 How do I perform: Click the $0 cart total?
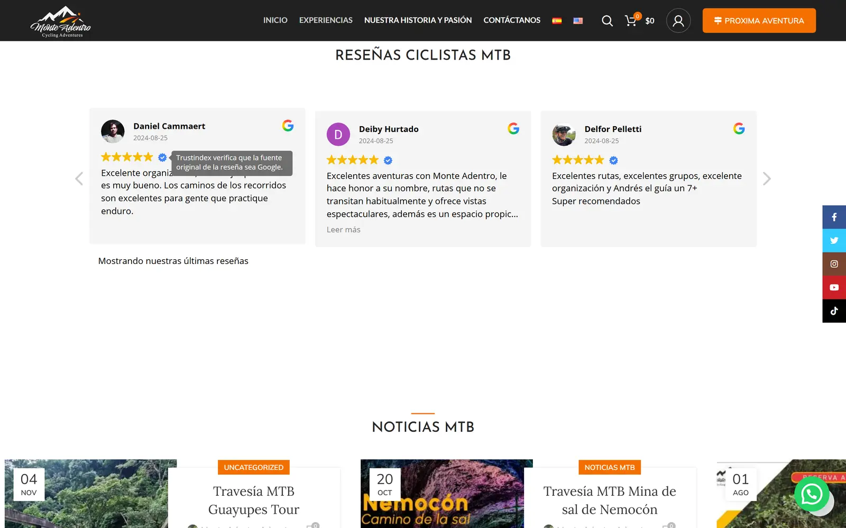point(650,21)
